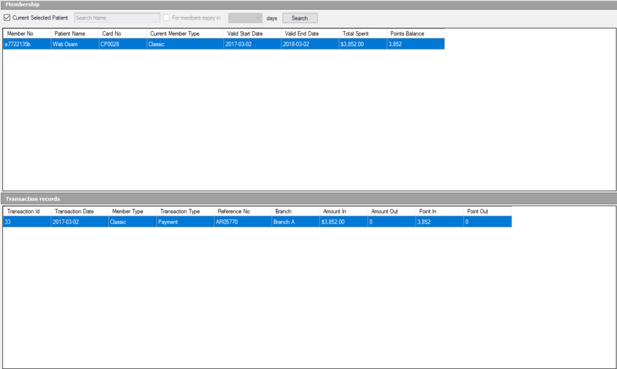Select the Wati Osam patient name cell
The image size is (617, 369).
point(75,44)
